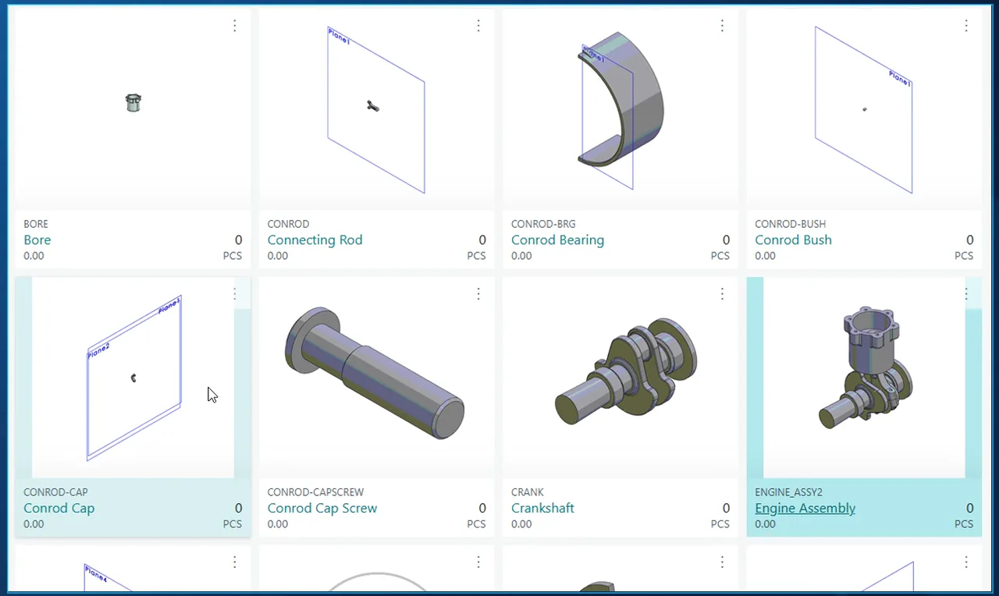The image size is (999, 596).
Task: Open the Conrod Bearing item link
Action: [x=557, y=239]
